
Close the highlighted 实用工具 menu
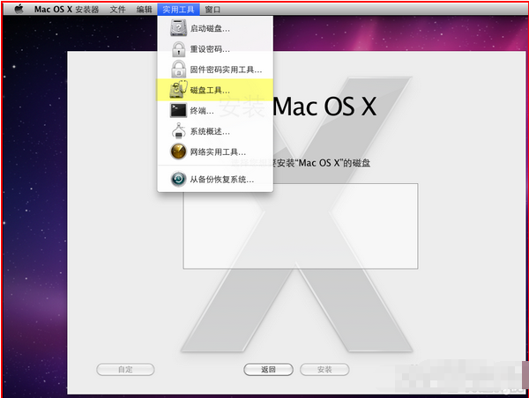[x=178, y=10]
